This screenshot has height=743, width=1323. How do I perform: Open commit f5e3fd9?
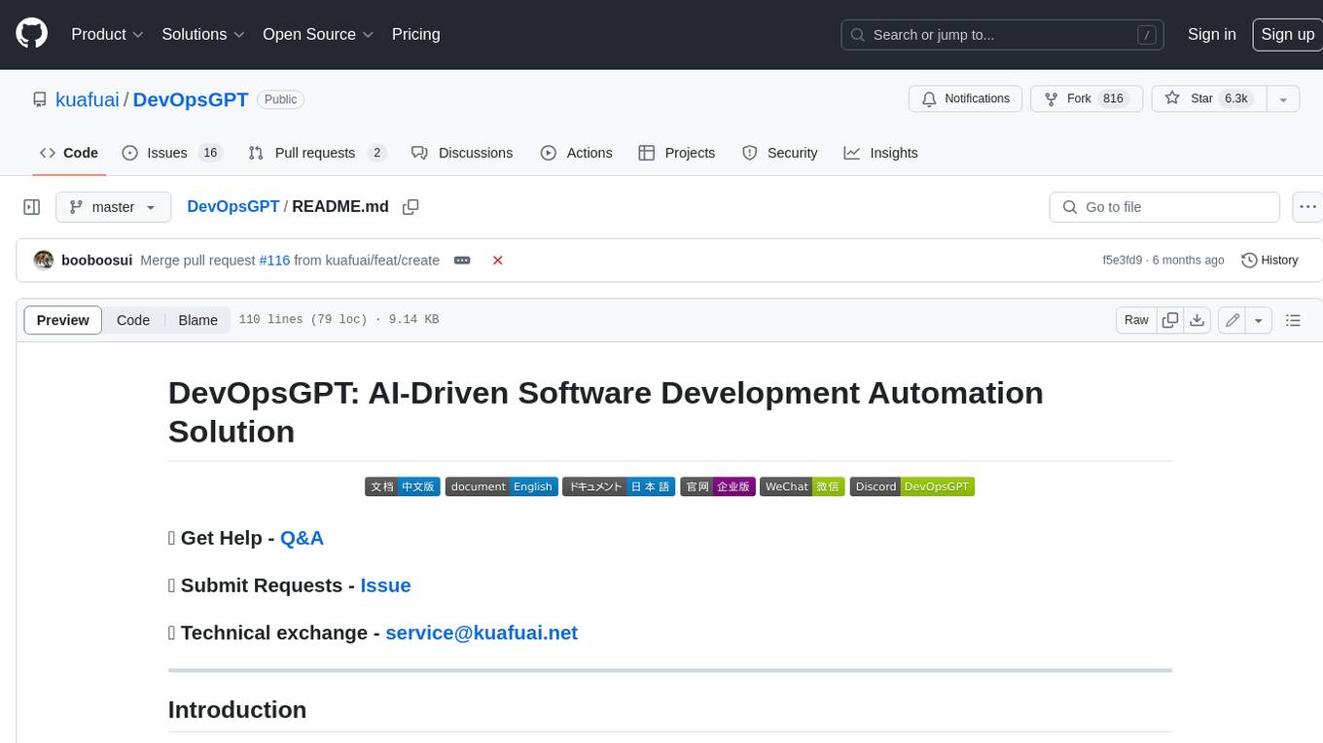tap(1122, 260)
